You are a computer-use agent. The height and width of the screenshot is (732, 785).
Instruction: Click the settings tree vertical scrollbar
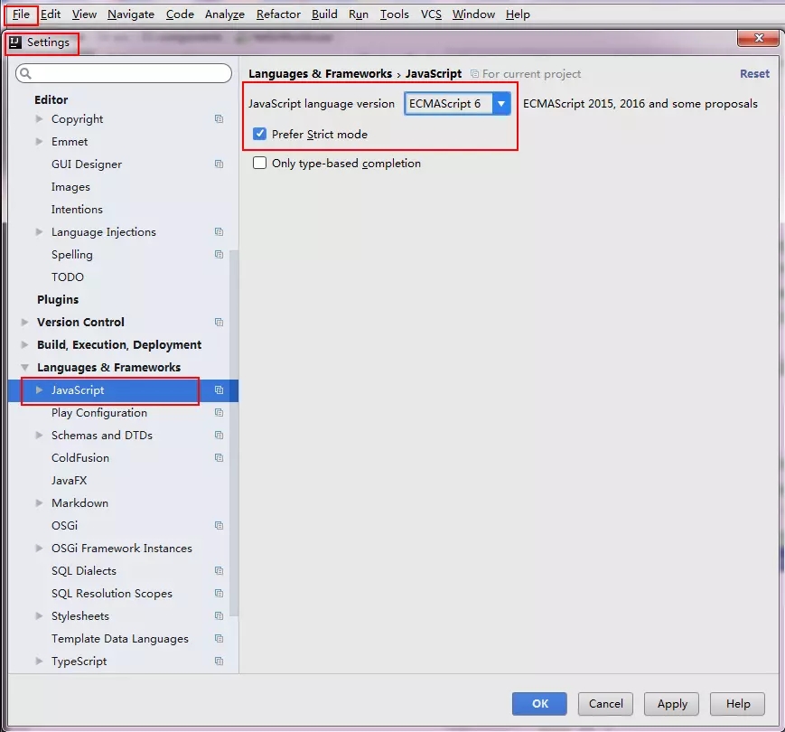233,433
